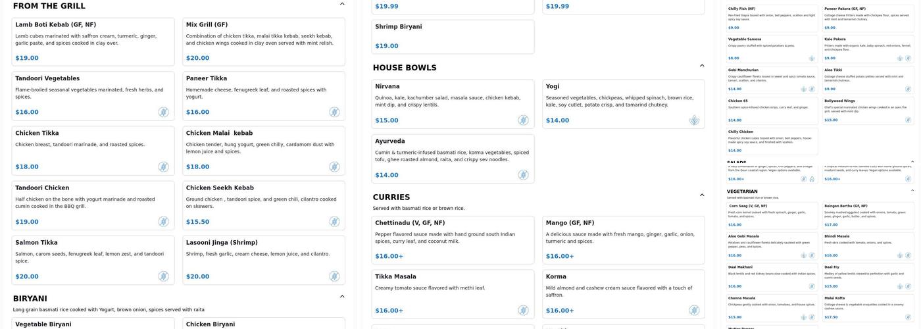
Task: Click gluten-free icon on Chicken Tikka card
Action: 163,167
